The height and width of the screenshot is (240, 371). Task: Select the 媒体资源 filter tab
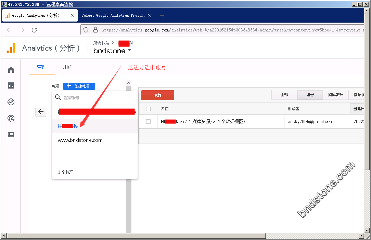pyautogui.click(x=336, y=95)
